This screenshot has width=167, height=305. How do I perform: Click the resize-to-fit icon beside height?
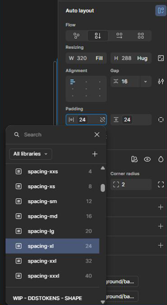[x=161, y=58]
